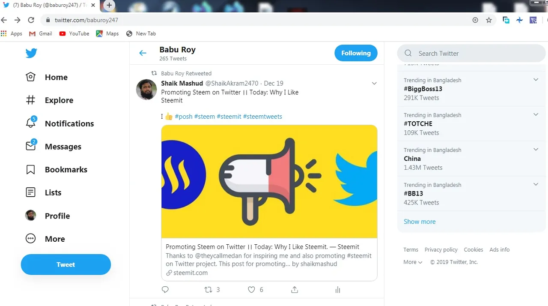Image resolution: width=548 pixels, height=306 pixels.
Task: Open the YouTube bookmark
Action: 74,33
